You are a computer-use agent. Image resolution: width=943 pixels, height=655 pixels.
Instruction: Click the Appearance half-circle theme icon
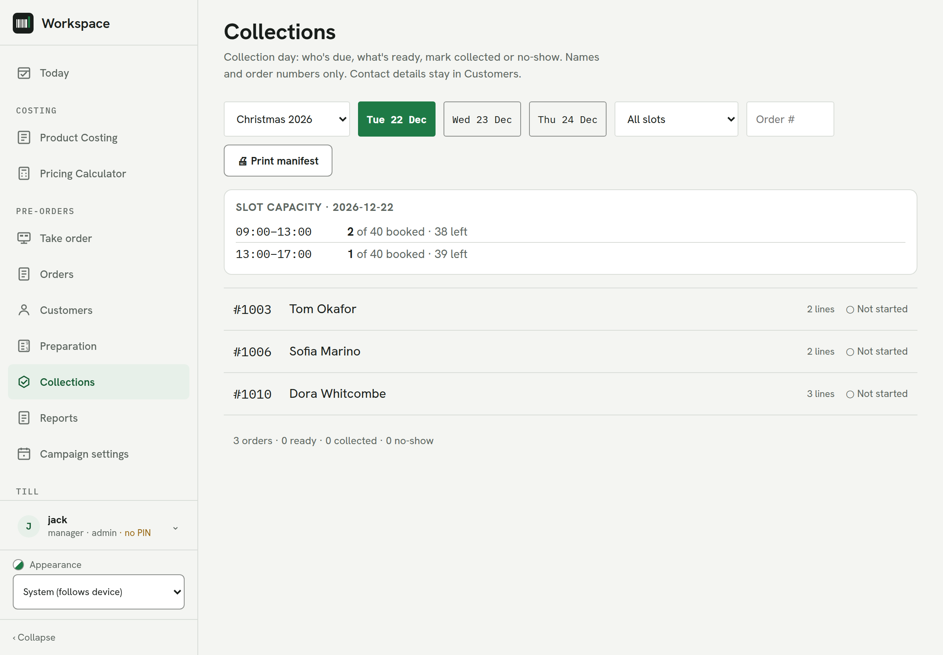(18, 565)
